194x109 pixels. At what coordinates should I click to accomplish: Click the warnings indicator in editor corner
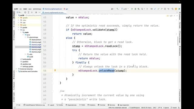click(168, 16)
